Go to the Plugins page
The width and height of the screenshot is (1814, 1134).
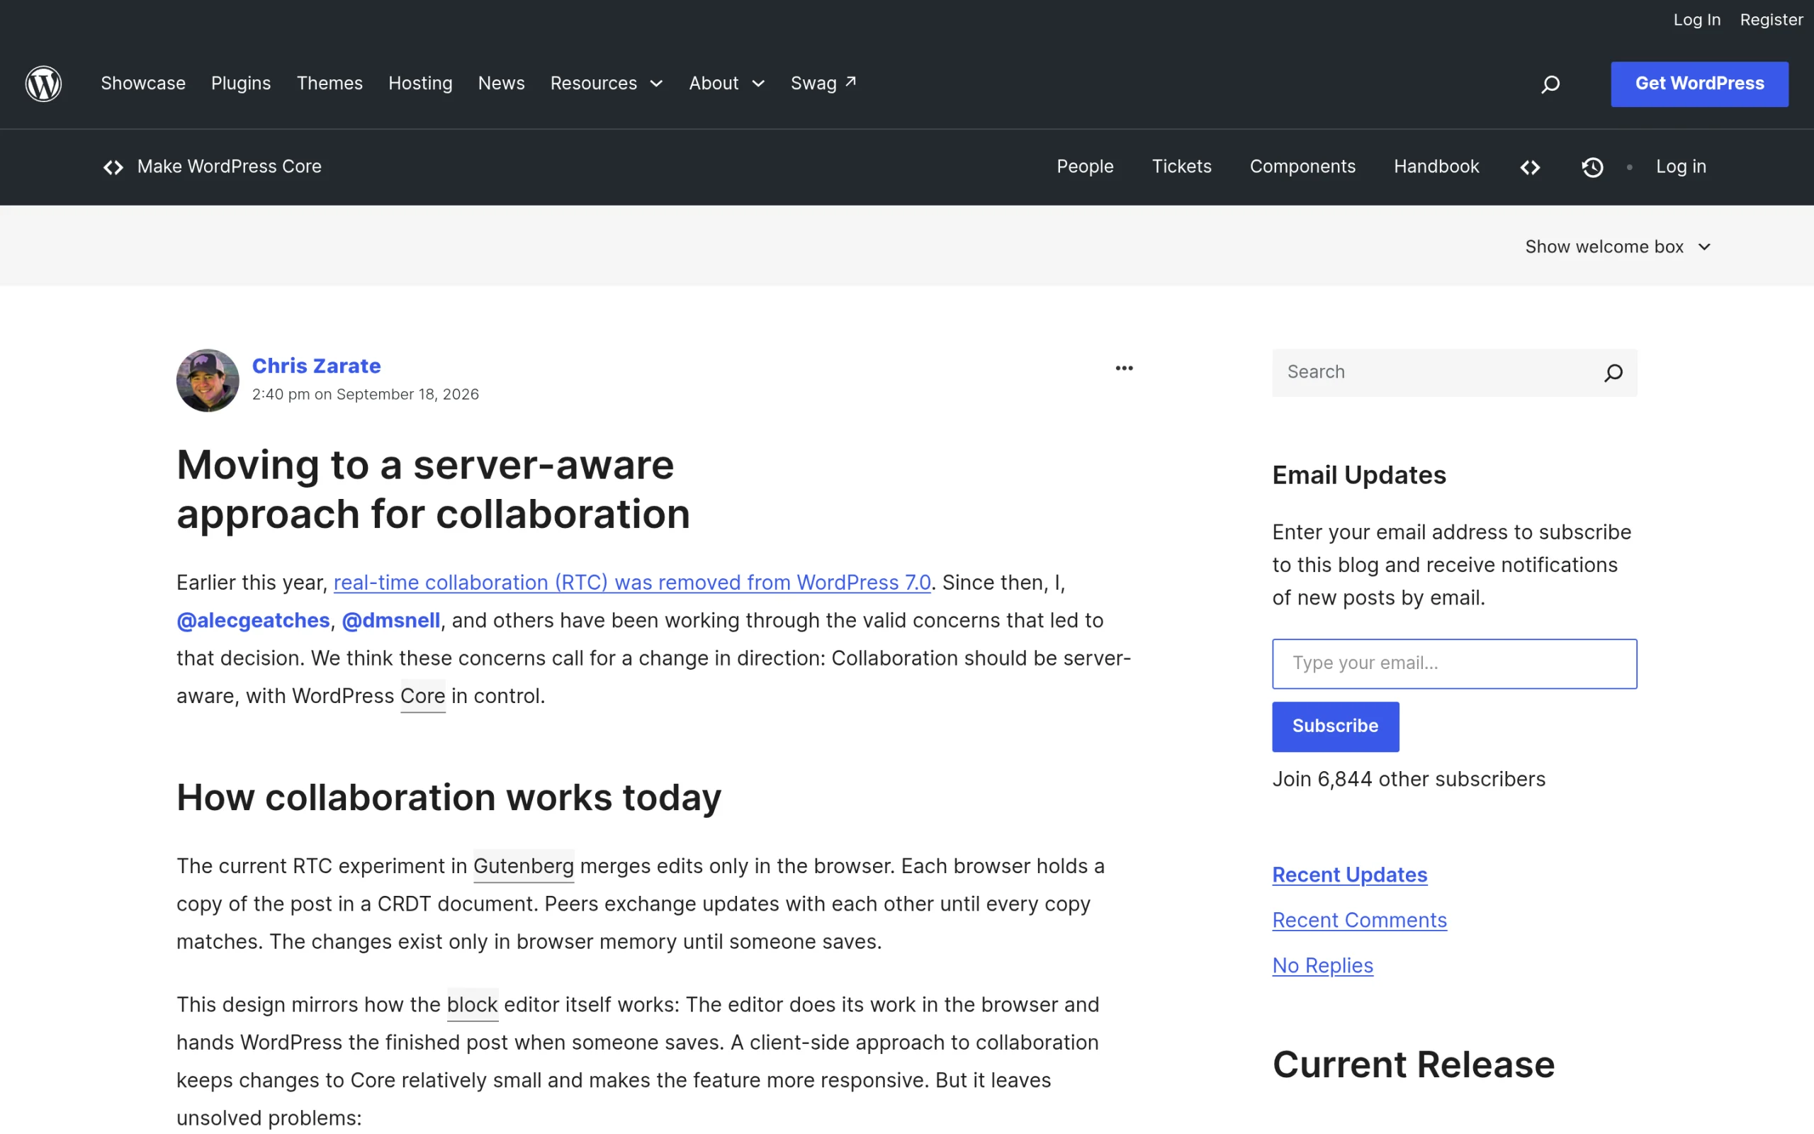[x=241, y=83]
